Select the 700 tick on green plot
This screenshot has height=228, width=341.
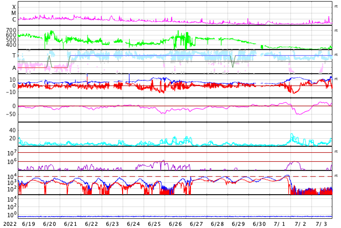coord(11,30)
